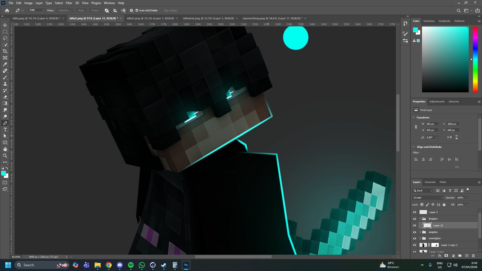The image size is (482, 271).
Task: Open the Screen blend mode dropdown
Action: coord(428,198)
